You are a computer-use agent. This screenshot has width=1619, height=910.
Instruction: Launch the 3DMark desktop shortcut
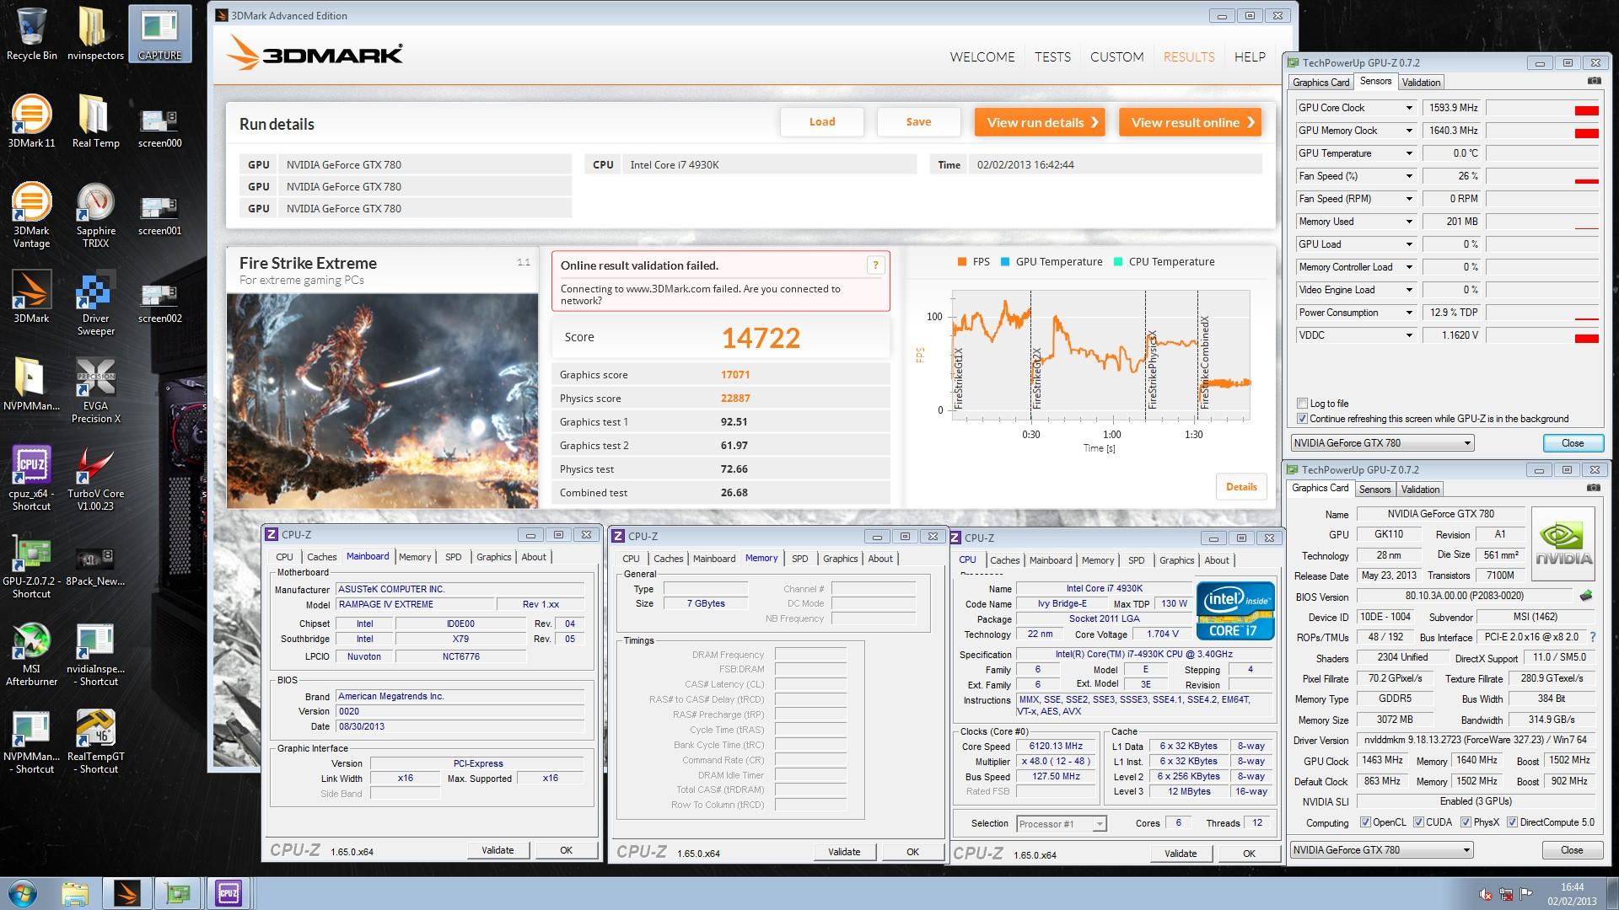(x=32, y=297)
